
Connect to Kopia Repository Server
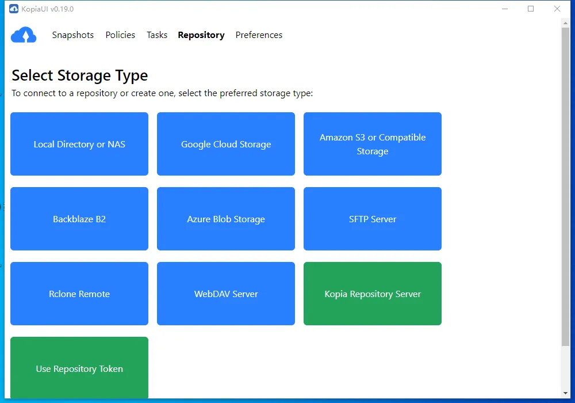[373, 294]
